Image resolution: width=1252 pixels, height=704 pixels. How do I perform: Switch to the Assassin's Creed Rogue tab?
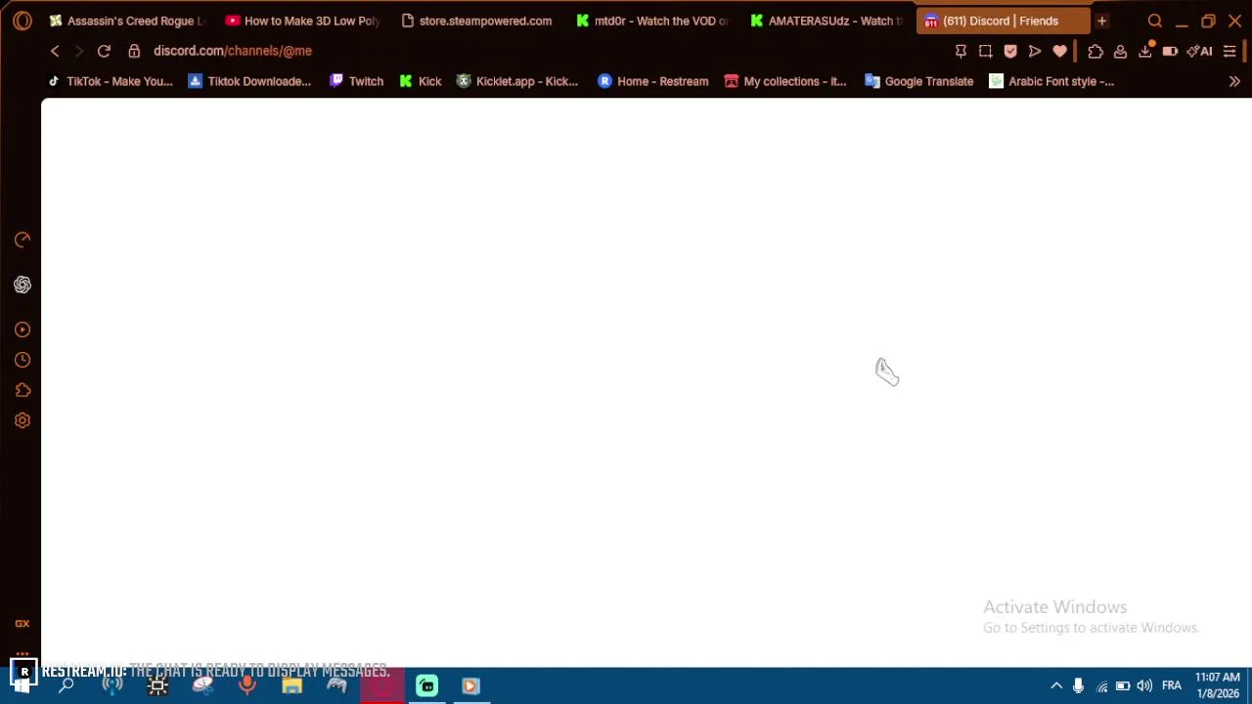point(127,21)
